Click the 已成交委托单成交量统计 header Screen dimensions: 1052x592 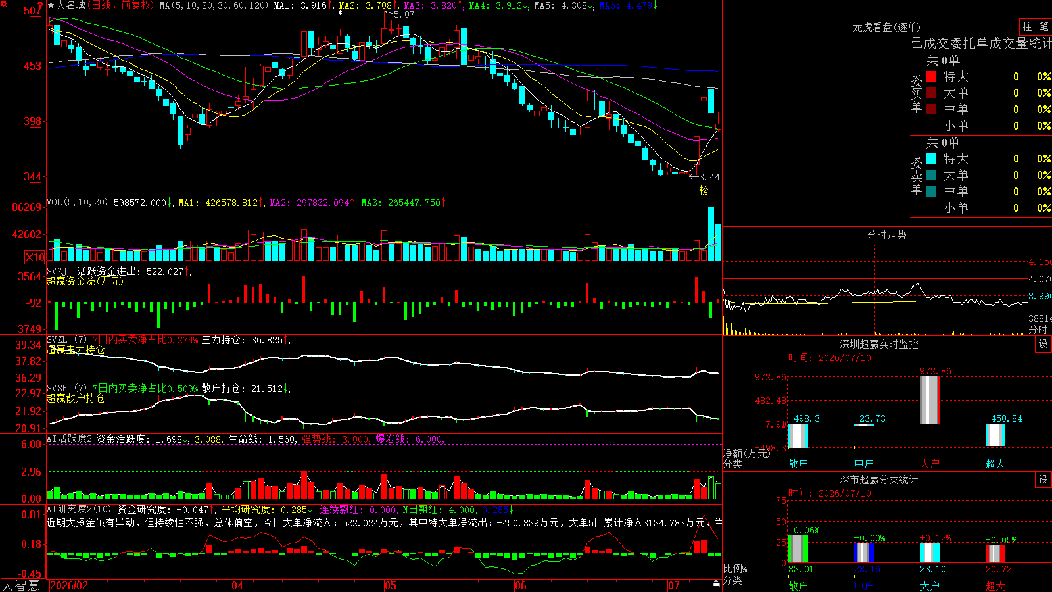(982, 43)
